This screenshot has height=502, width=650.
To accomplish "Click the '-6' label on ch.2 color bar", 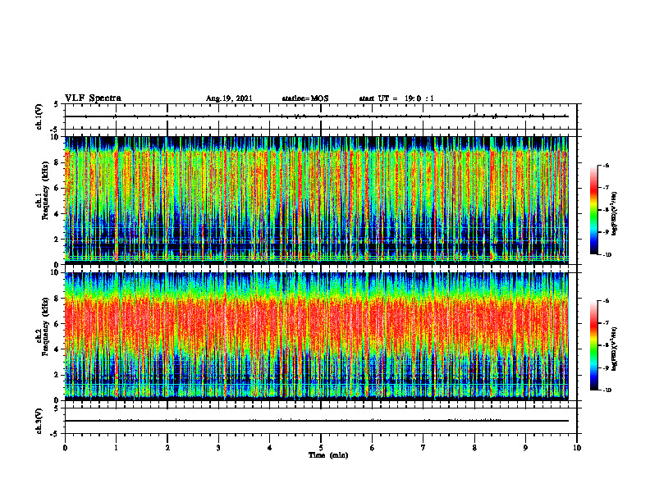I will [607, 301].
